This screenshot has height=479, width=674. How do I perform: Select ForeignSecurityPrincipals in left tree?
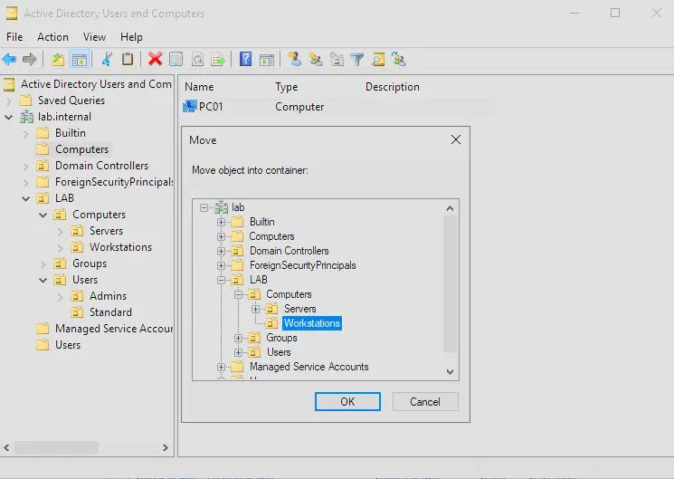point(114,182)
